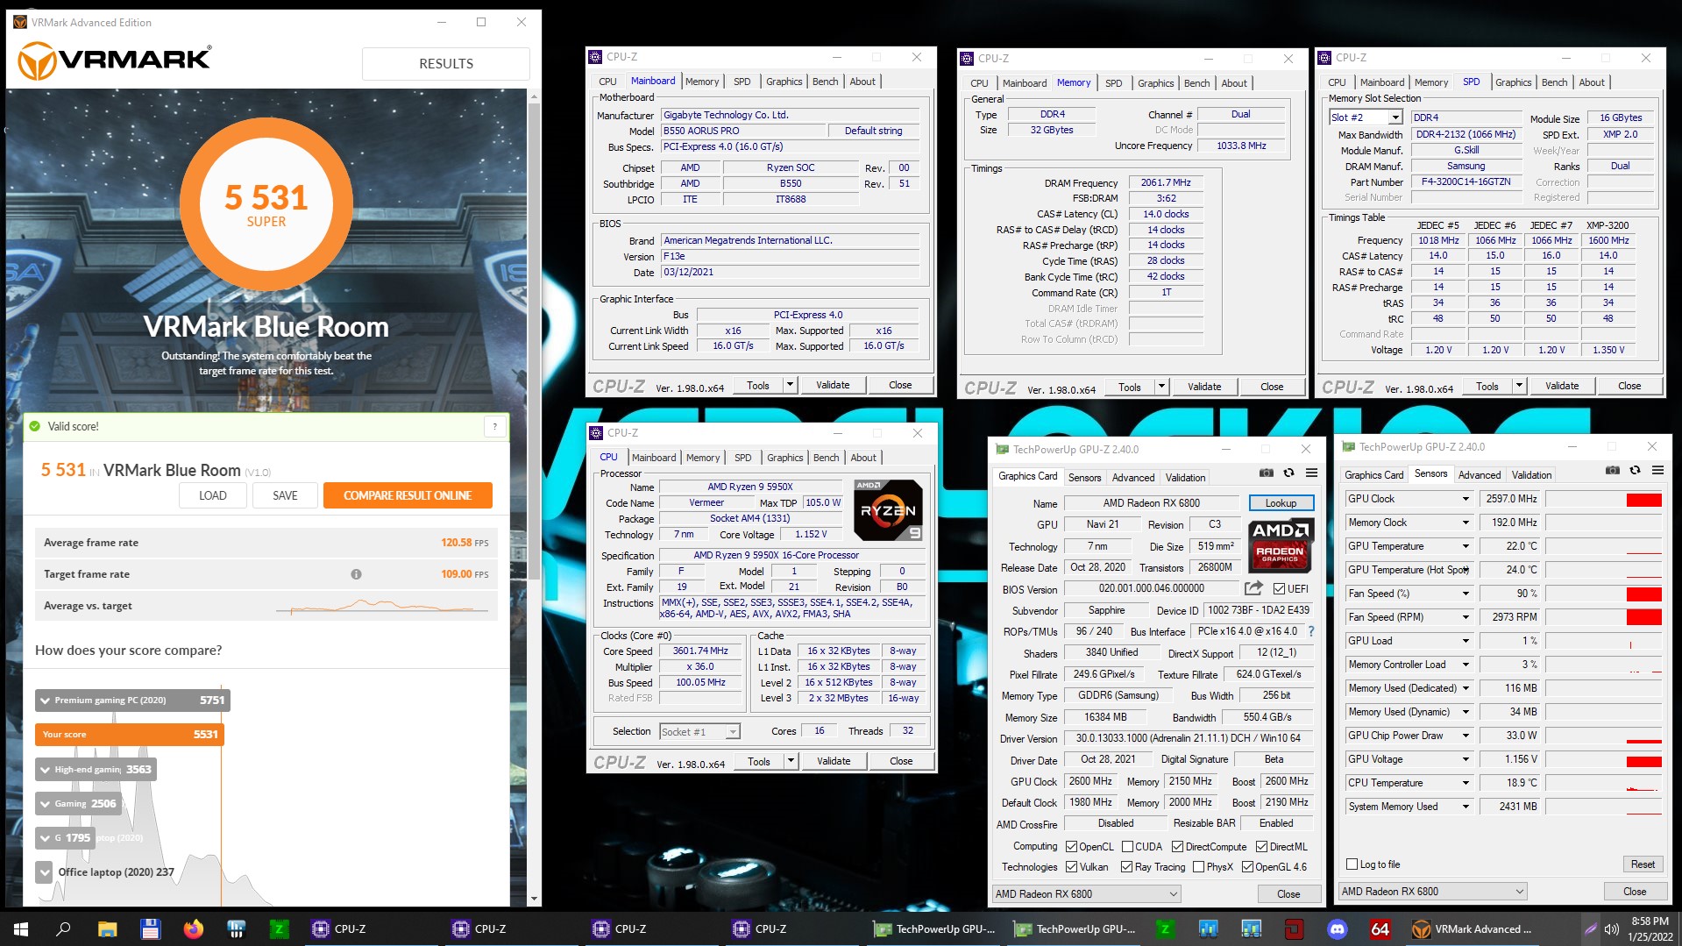Image resolution: width=1682 pixels, height=946 pixels.
Task: Switch to VRMark Advanced taskbar button
Action: point(1474,929)
